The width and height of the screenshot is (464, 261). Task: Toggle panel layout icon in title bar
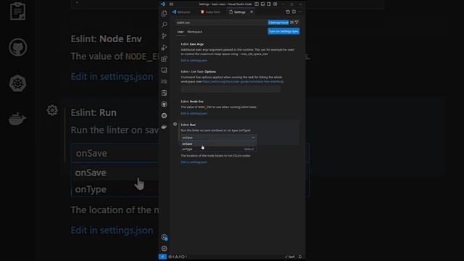262,4
